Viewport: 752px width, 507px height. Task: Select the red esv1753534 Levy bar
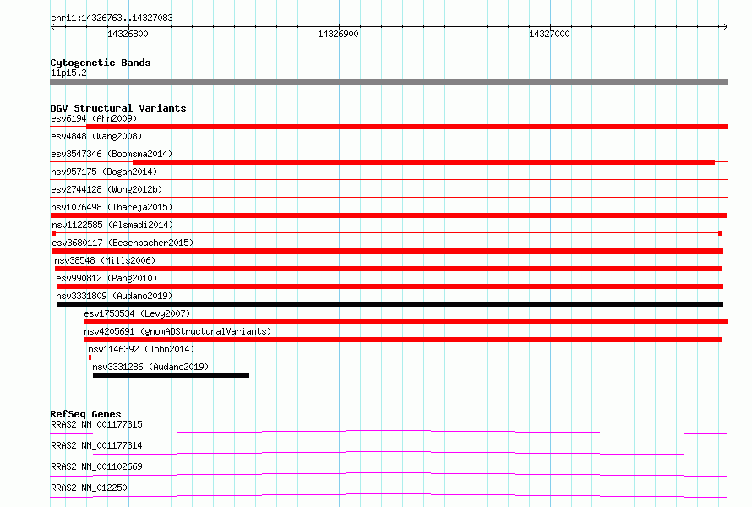[406, 322]
